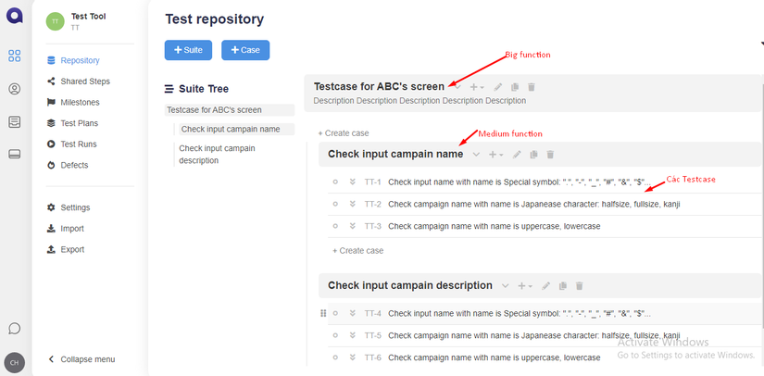The image size is (764, 376).
Task: Clone the Check input campain name suite
Action: click(x=534, y=155)
